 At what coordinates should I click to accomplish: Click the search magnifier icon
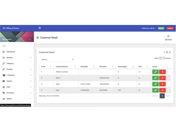[x=73, y=59]
